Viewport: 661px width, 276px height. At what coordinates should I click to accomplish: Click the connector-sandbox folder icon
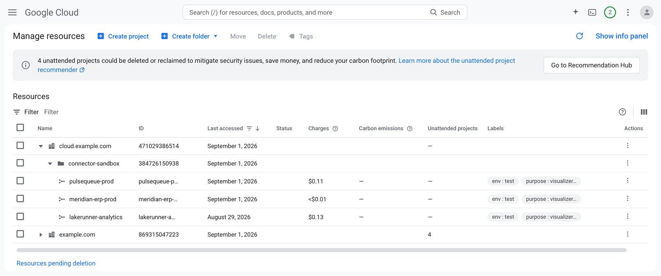[61, 164]
